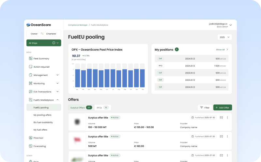Click the January bar in price index chart
The image size is (261, 162).
[x=77, y=78]
